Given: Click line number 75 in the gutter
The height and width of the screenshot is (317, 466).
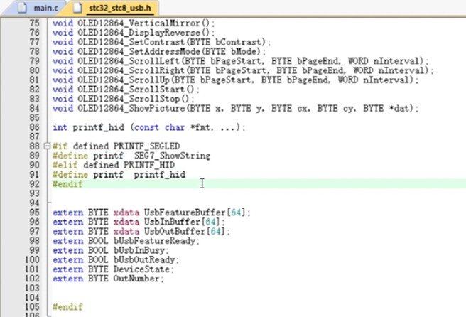Looking at the screenshot, I should click(x=34, y=23).
